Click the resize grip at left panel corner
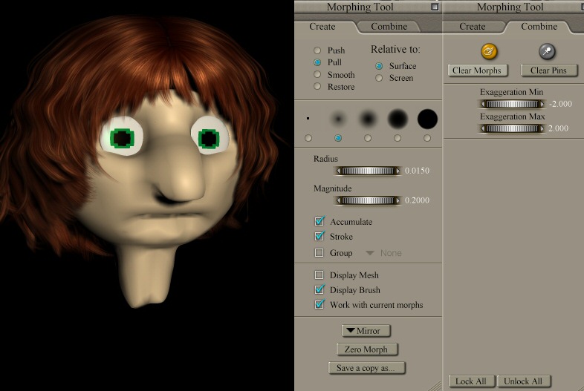584x391 pixels. pyautogui.click(x=435, y=386)
